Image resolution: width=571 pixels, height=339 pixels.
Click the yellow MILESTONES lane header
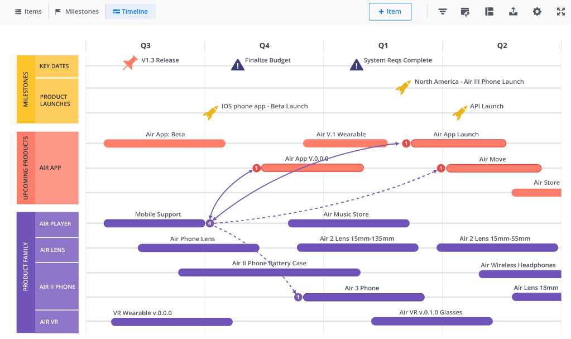tap(26, 89)
